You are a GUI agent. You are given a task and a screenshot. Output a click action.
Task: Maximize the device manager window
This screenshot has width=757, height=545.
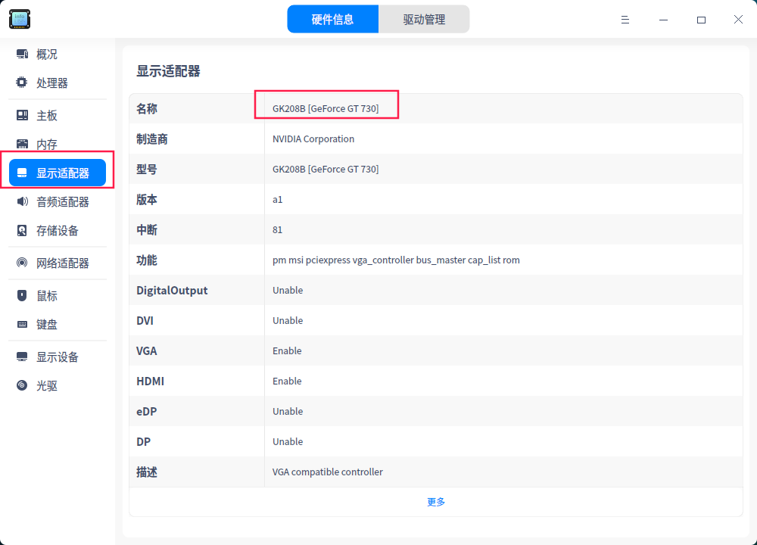[701, 20]
